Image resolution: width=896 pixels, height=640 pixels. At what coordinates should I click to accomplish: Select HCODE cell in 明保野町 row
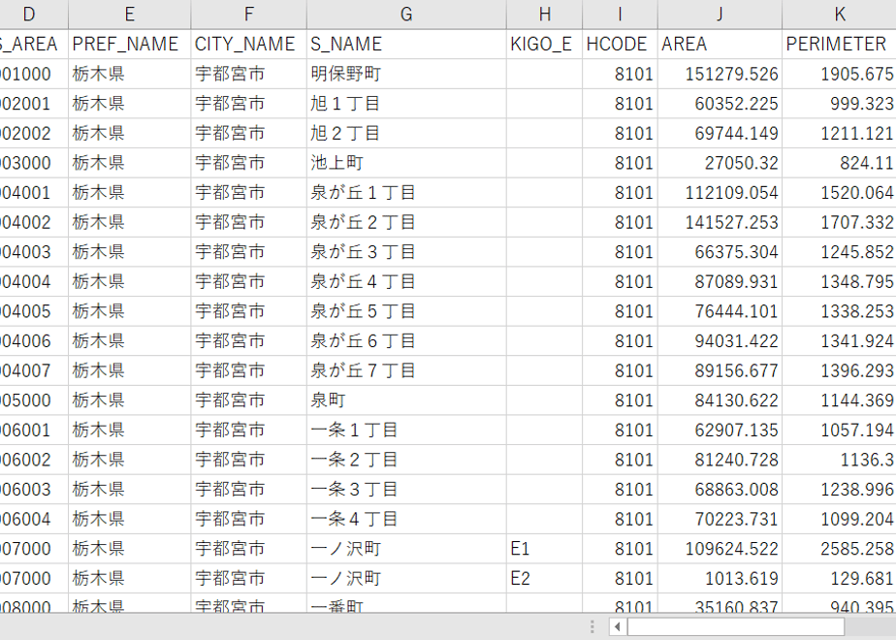pos(620,74)
